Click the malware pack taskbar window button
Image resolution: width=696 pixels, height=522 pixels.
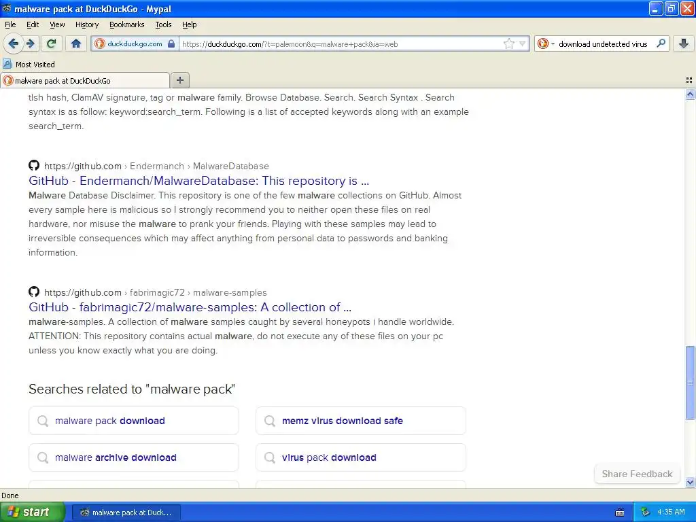click(126, 512)
